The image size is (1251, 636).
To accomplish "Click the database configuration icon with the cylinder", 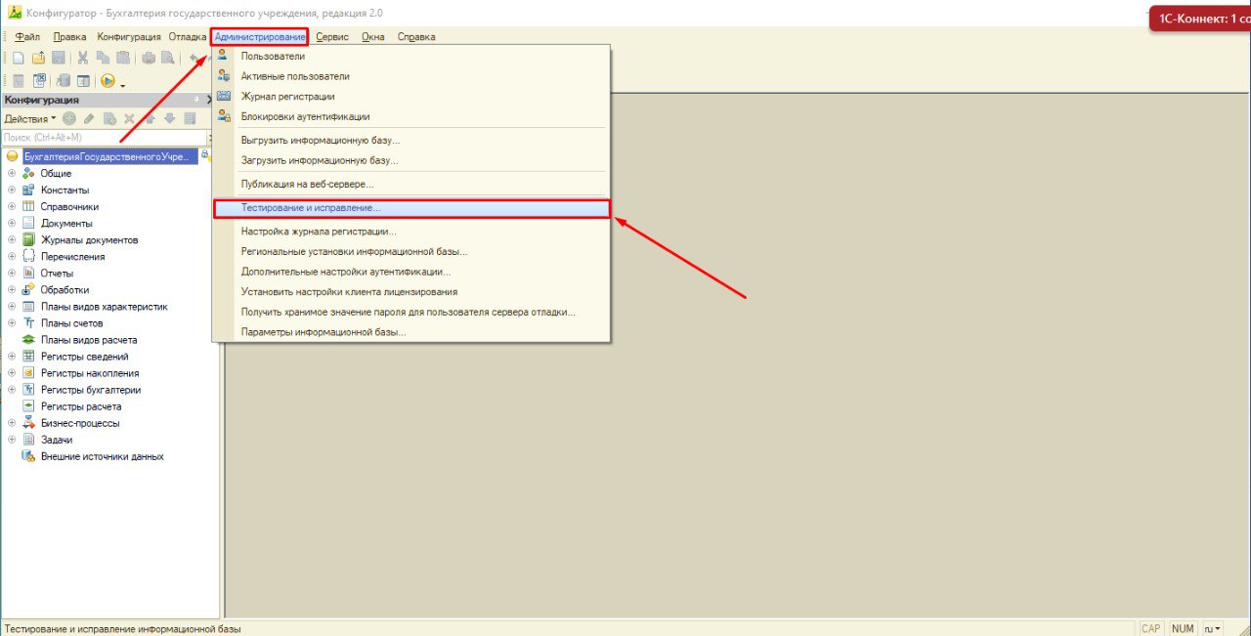I will (64, 81).
